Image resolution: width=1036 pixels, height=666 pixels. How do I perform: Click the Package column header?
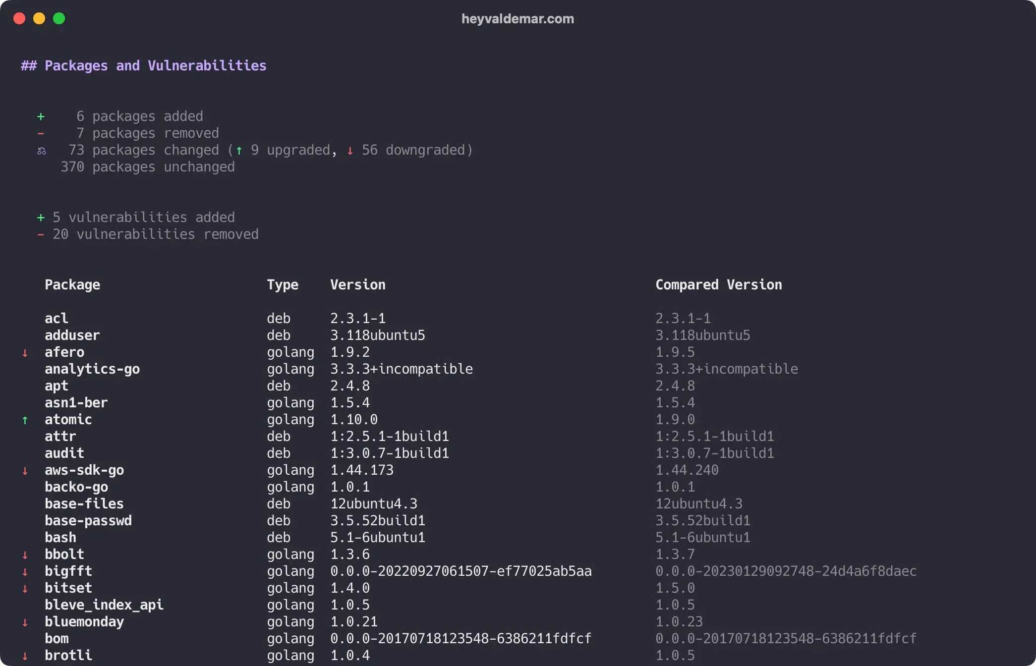[72, 285]
